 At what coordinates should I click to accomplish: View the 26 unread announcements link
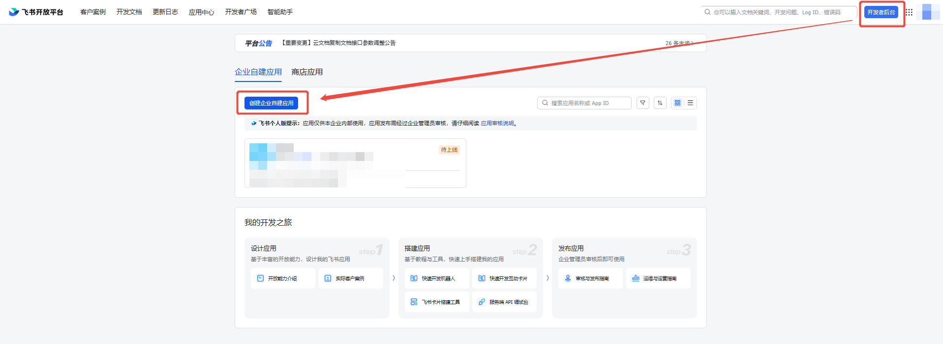679,43
